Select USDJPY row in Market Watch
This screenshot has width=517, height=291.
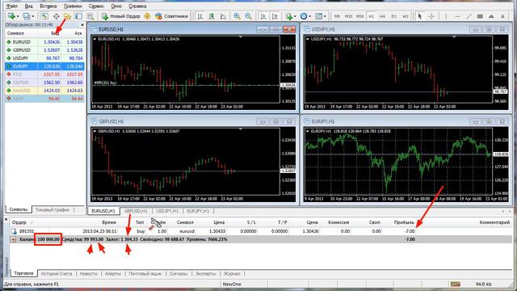[x=44, y=58]
